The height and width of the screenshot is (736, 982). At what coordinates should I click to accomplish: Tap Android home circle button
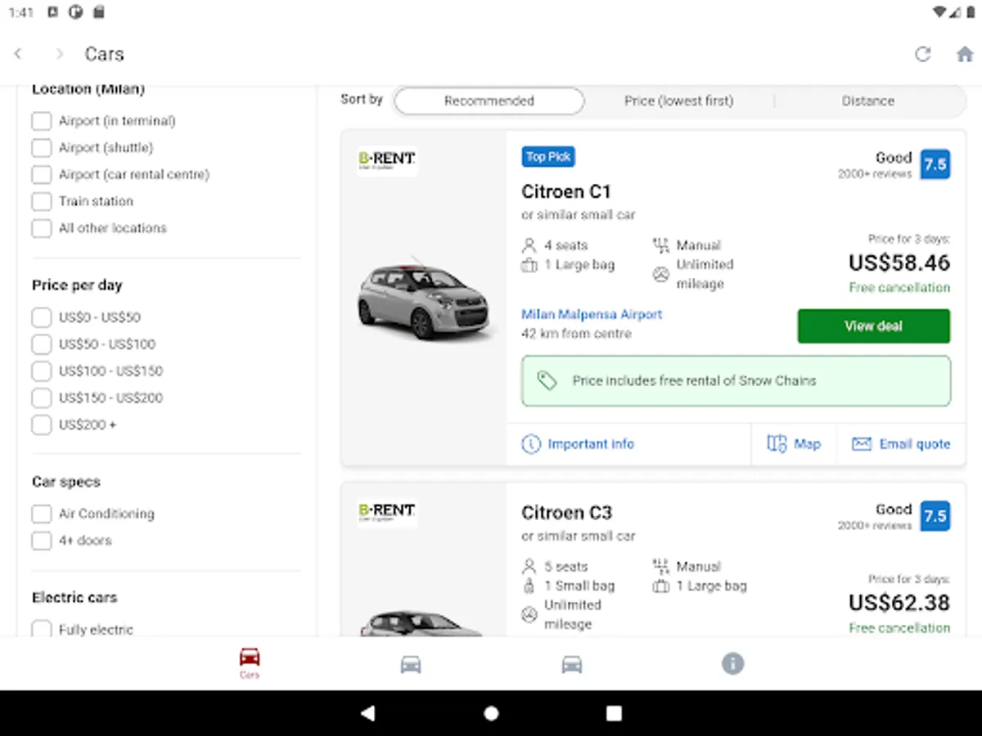491,713
